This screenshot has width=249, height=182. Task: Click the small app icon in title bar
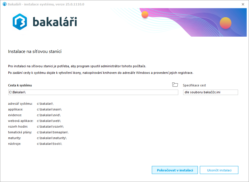(x=4, y=4)
